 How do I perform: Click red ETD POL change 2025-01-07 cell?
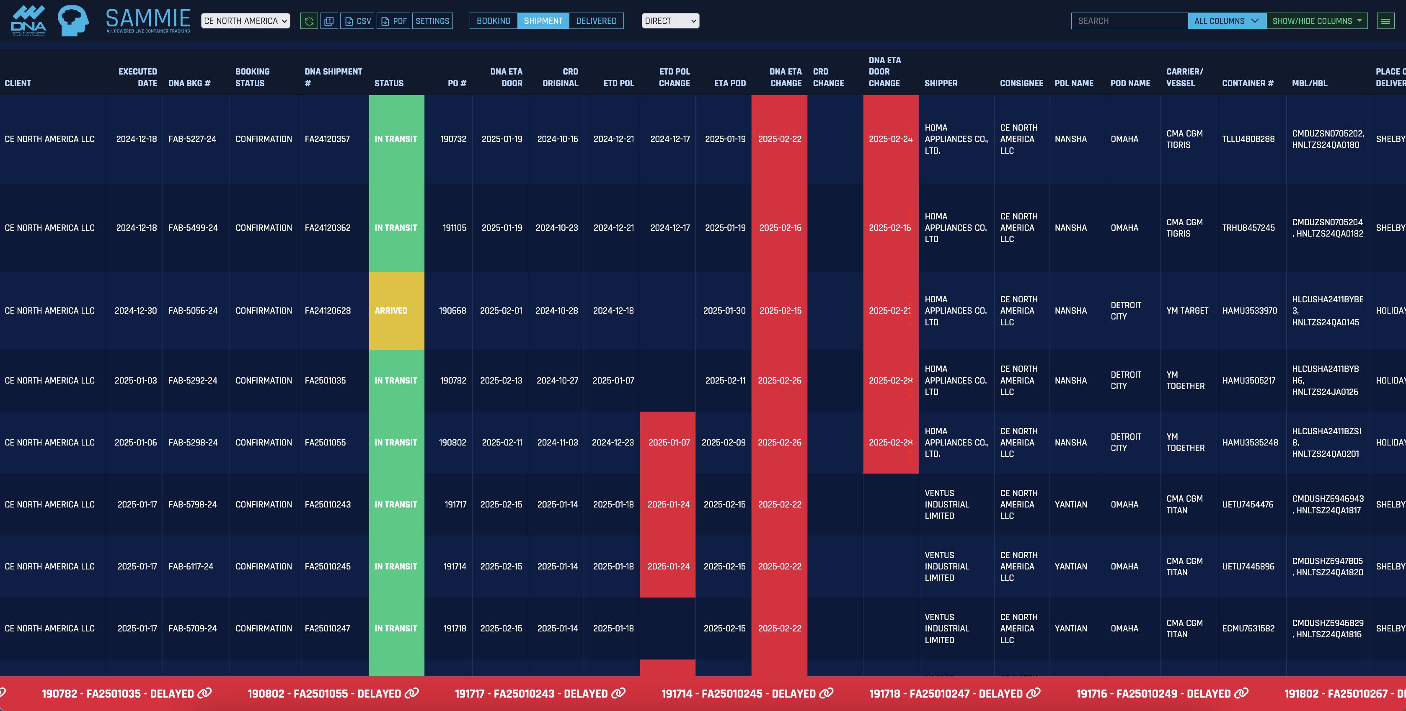point(667,443)
